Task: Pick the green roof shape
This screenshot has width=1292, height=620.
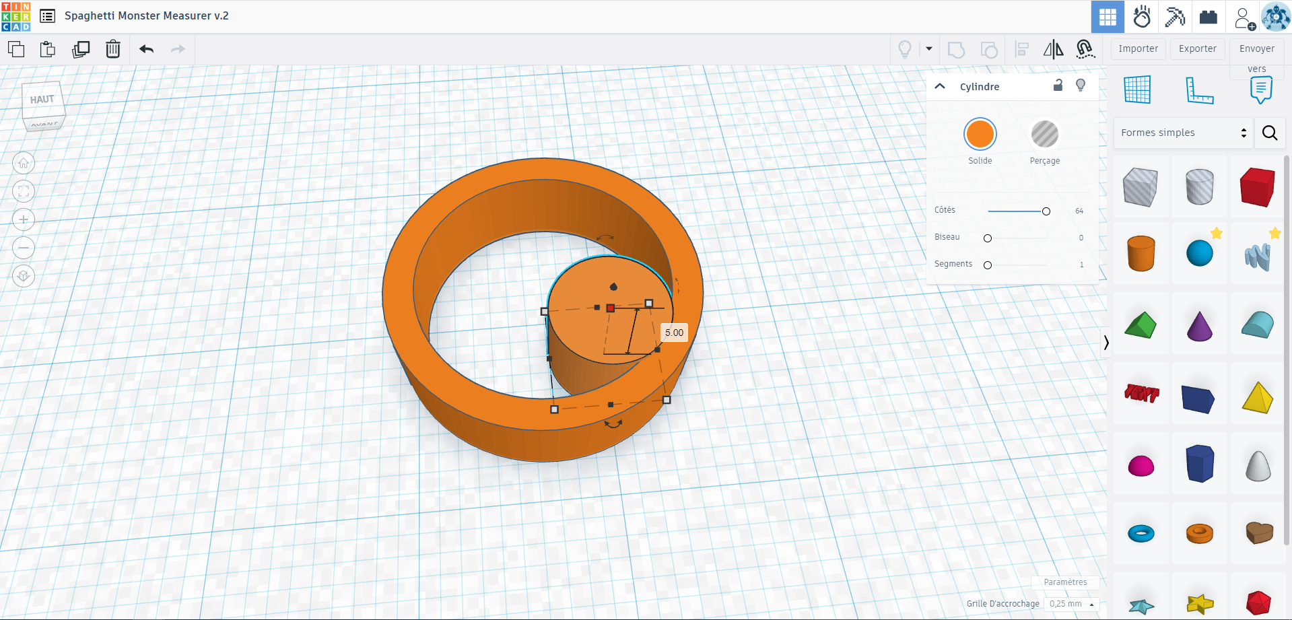Action: point(1141,325)
